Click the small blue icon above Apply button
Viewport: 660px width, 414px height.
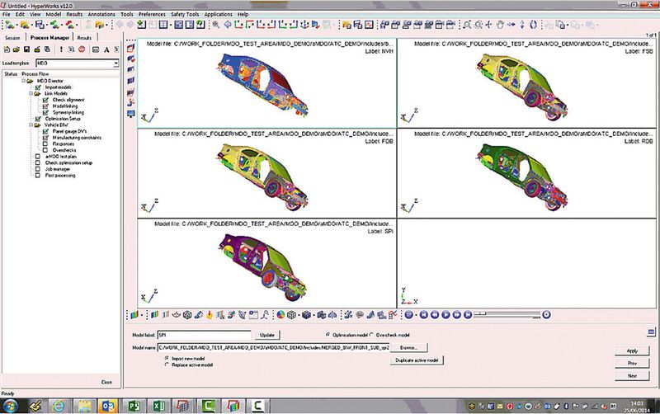[x=650, y=332]
